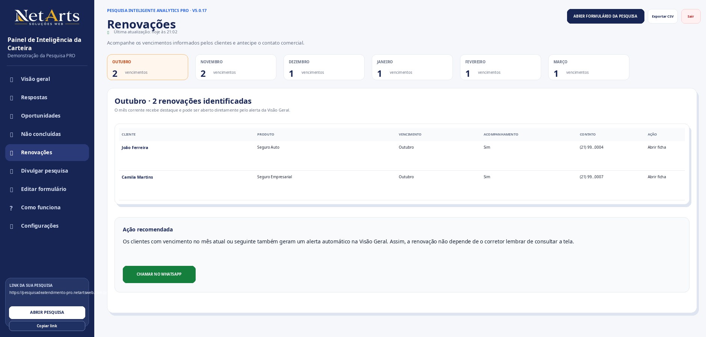This screenshot has height=337, width=706.
Task: Click the Oportunidades sidebar icon
Action: click(x=12, y=116)
